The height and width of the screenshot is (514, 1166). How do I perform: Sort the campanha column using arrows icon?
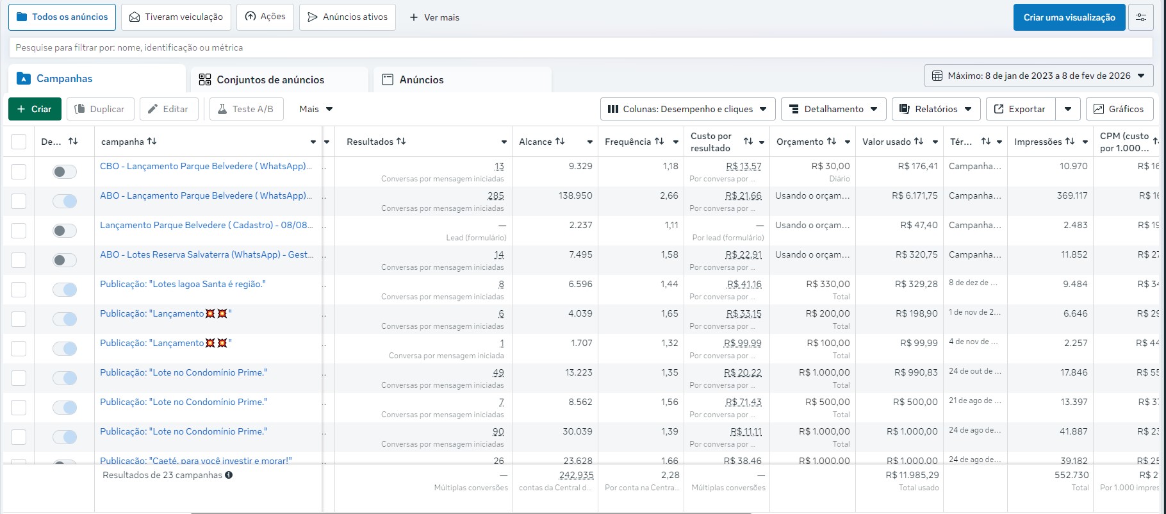coord(152,142)
